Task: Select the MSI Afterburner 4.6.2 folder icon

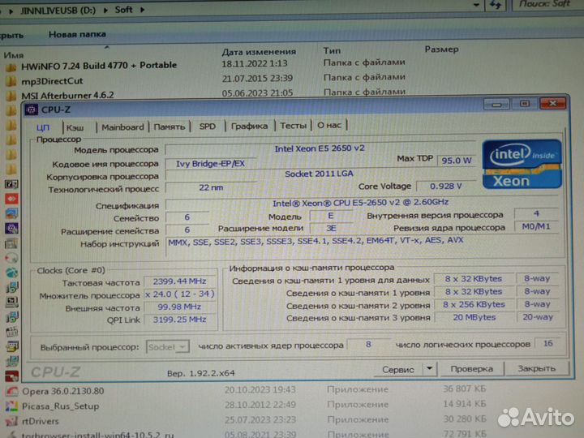Action: click(x=11, y=96)
